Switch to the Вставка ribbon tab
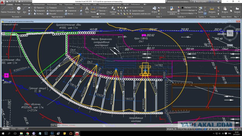The height and width of the screenshot is (136, 242). click(18, 5)
